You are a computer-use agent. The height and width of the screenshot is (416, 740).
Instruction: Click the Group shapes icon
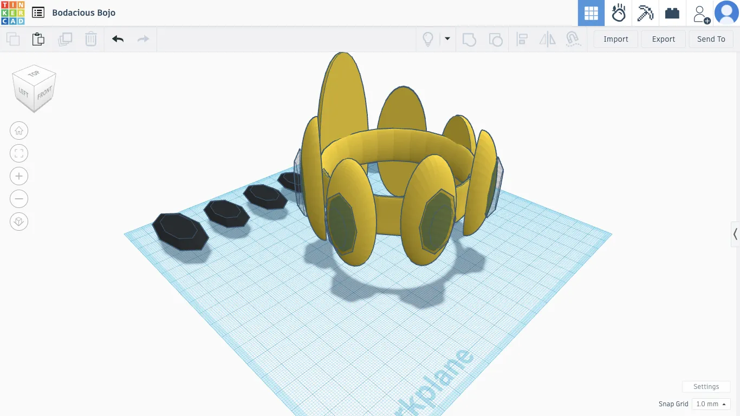click(x=469, y=39)
